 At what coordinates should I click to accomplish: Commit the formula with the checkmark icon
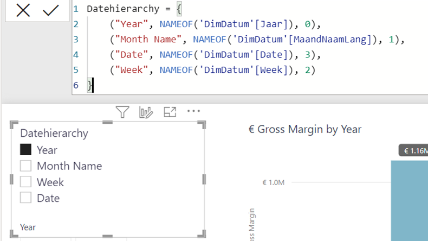(x=50, y=10)
